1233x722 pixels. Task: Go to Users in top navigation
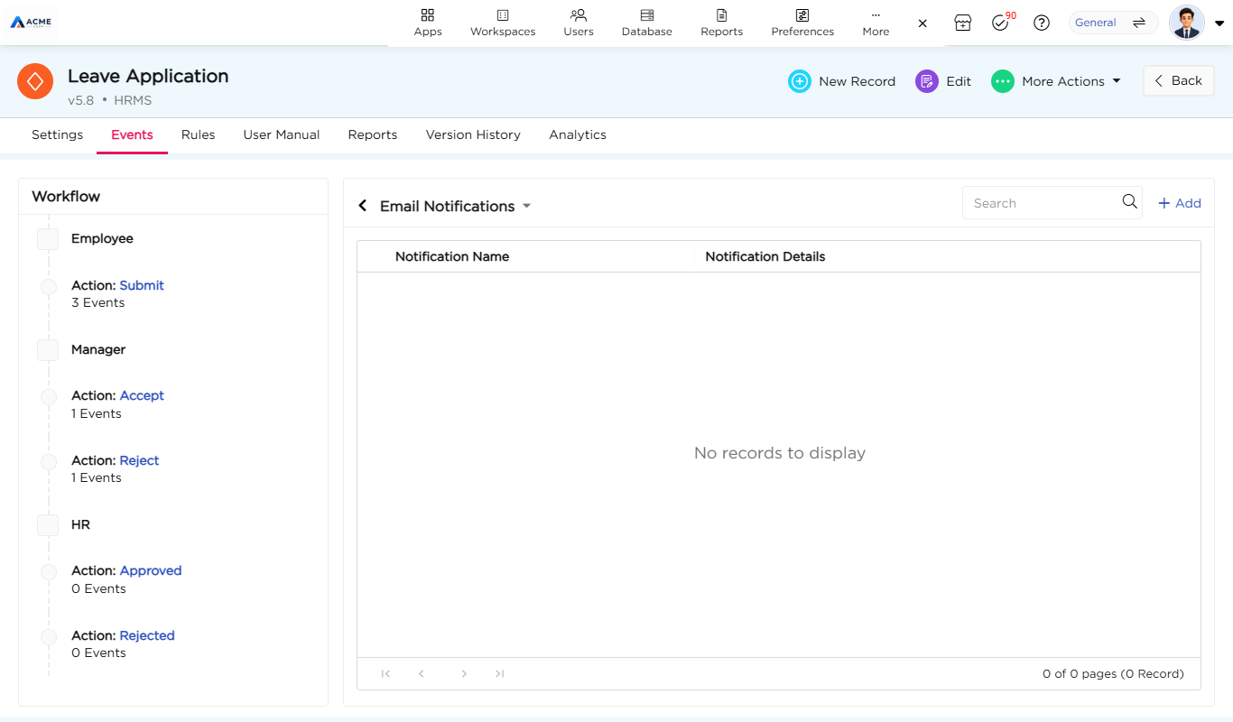coord(579,23)
